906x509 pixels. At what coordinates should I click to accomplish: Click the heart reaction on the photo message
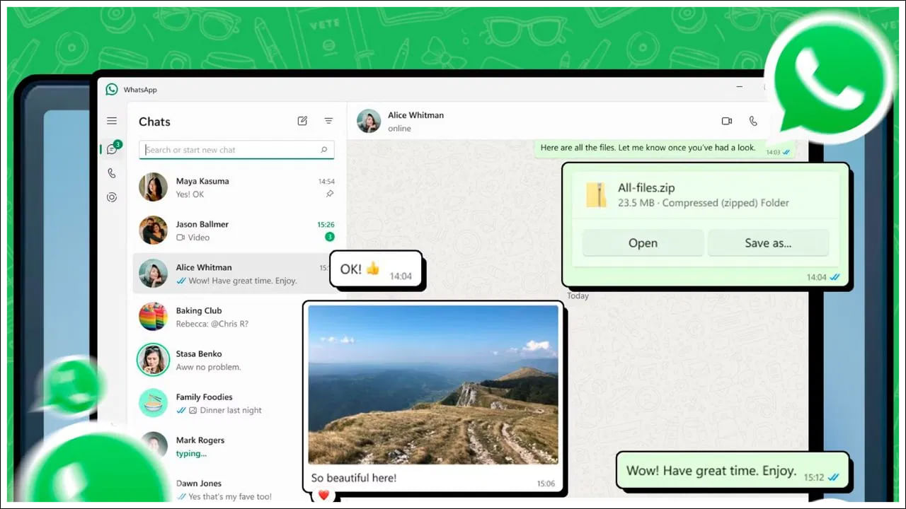323,495
